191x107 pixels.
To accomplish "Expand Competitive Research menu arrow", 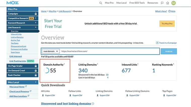I will (36, 18).
